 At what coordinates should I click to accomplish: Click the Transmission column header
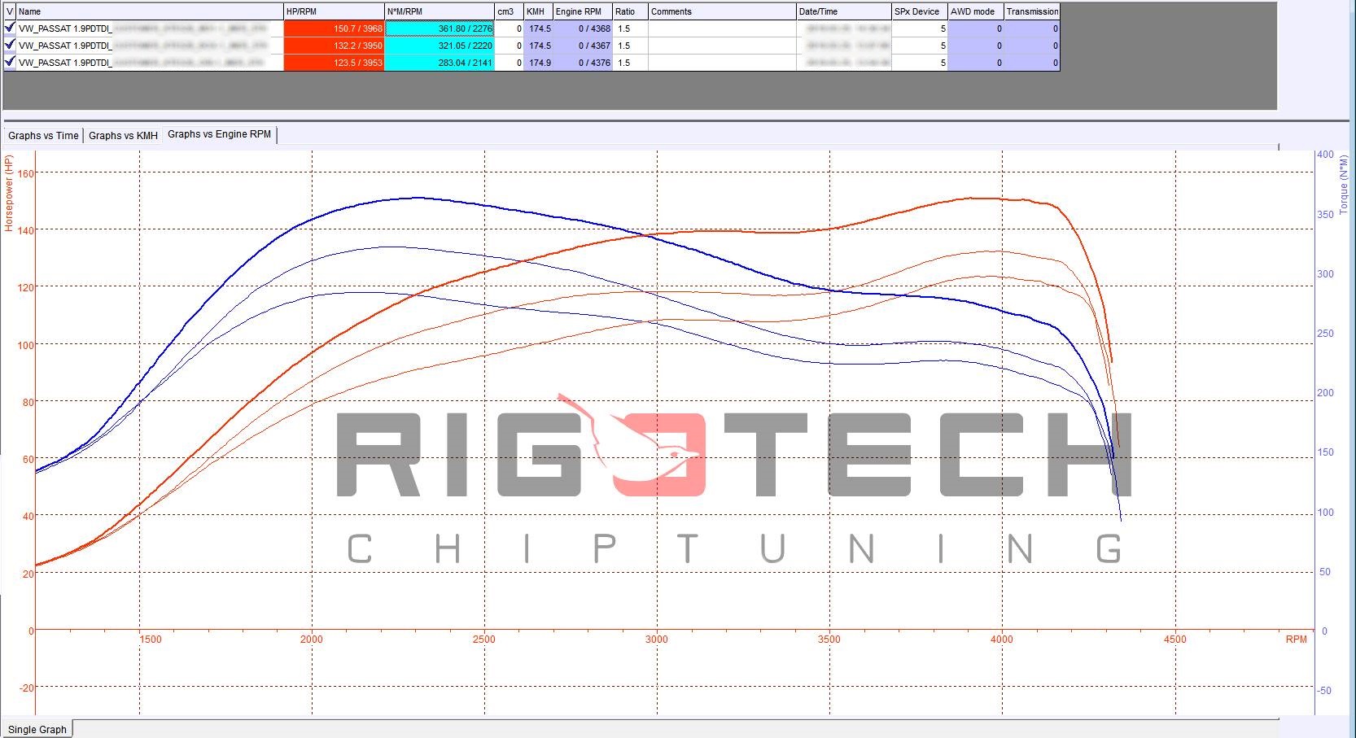(x=1032, y=11)
